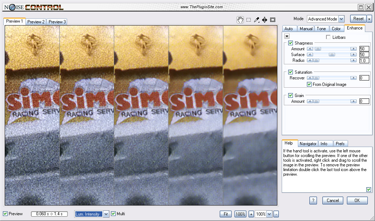Select the Preview 1 tab
The width and height of the screenshot is (375, 221).
click(14, 21)
